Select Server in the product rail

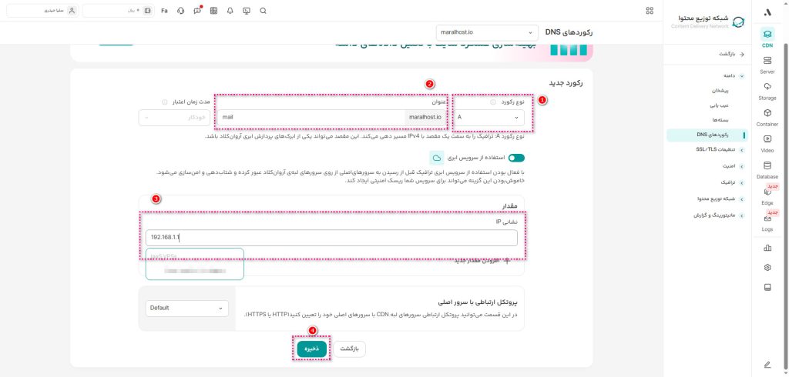[767, 65]
